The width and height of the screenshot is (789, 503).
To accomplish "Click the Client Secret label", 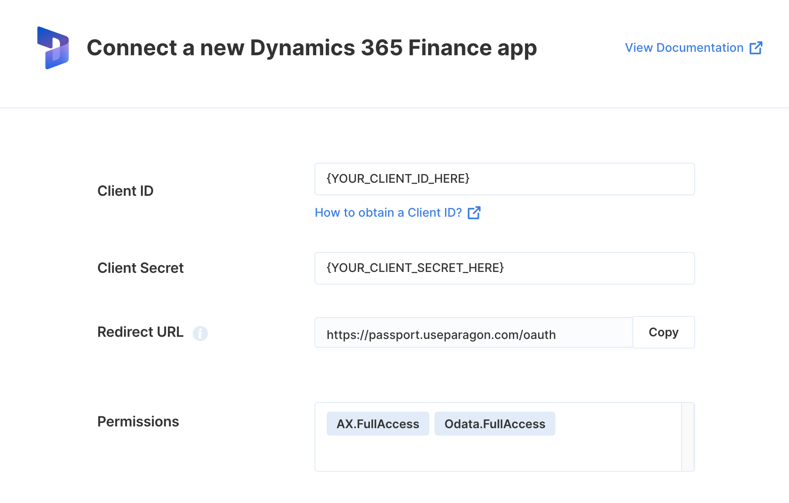I will (140, 268).
